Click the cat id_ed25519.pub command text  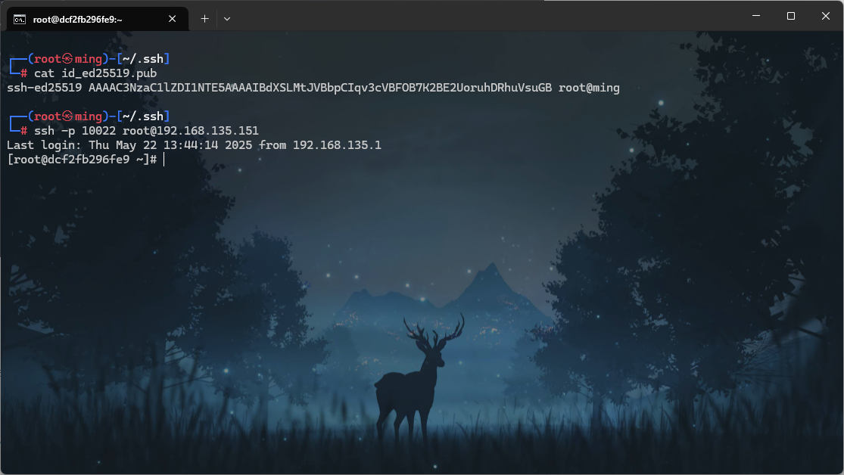pyautogui.click(x=95, y=73)
